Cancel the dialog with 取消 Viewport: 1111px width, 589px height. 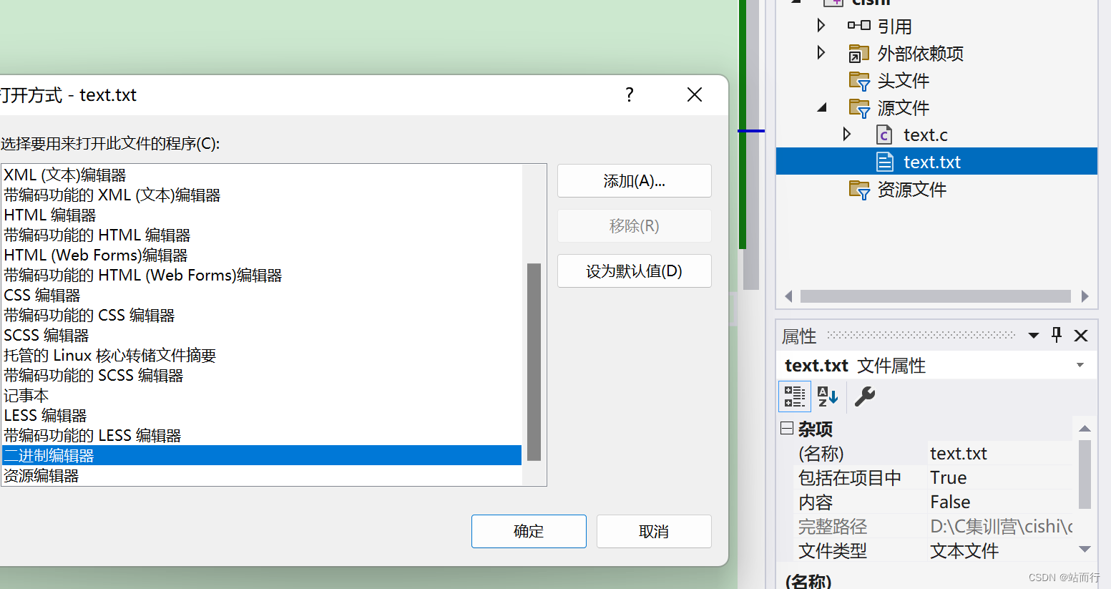click(x=654, y=531)
